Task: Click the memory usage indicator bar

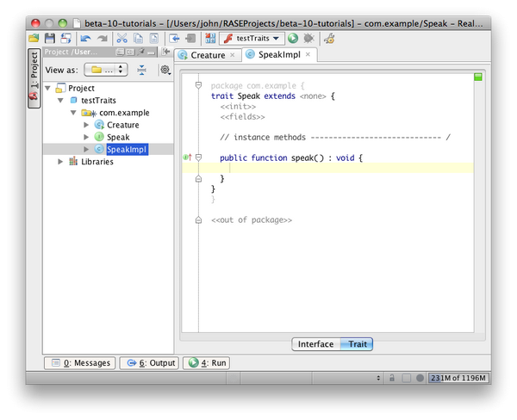Action: [459, 378]
